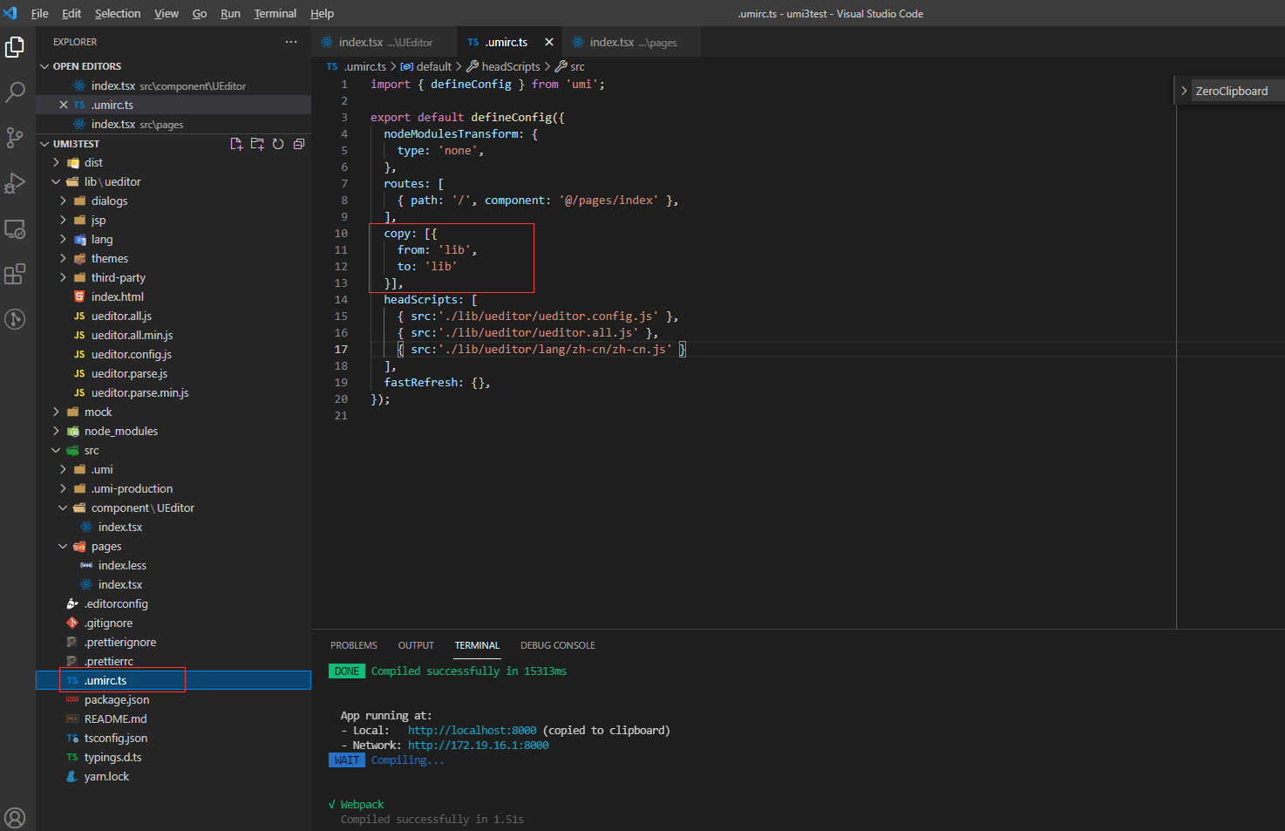Screen dimensions: 1285x831
Task: Refresh the explorer tree
Action: [278, 144]
